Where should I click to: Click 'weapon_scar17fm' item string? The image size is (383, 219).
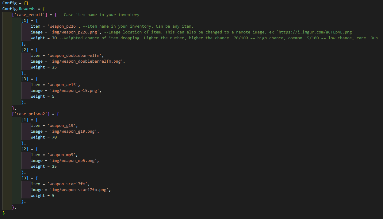click(x=69, y=184)
